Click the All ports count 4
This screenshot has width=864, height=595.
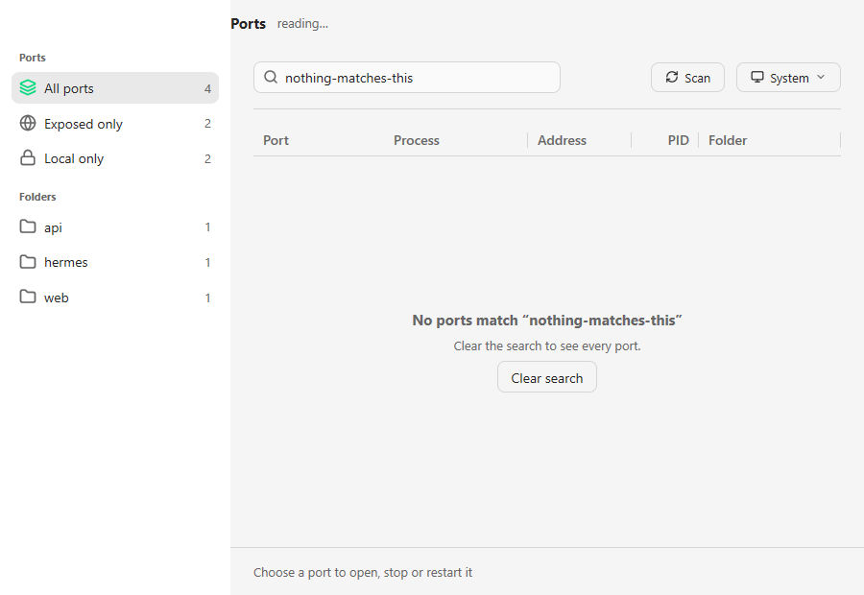coord(207,88)
